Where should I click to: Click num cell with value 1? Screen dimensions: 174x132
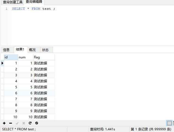click(26, 63)
